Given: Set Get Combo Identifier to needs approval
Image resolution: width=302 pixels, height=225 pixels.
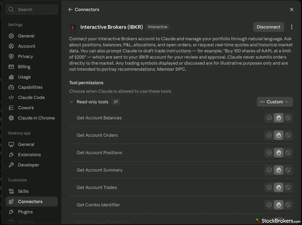Looking at the screenshot, I should 278,205.
